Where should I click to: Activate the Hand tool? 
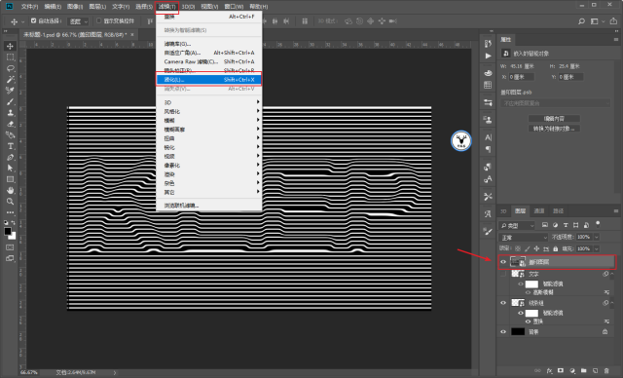[11, 190]
